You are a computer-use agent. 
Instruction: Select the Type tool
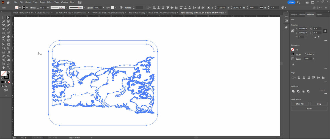[x=4, y=29]
